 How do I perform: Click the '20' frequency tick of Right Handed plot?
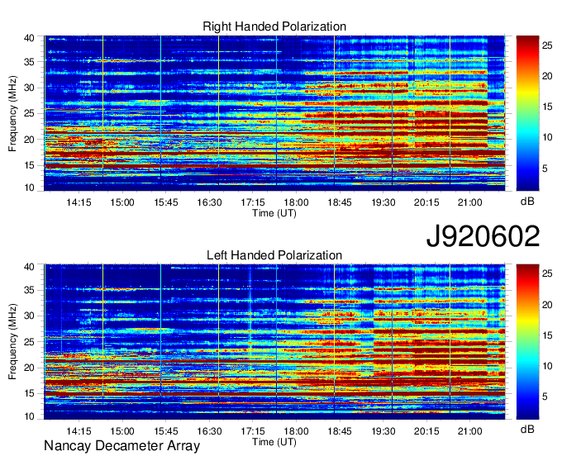point(29,140)
